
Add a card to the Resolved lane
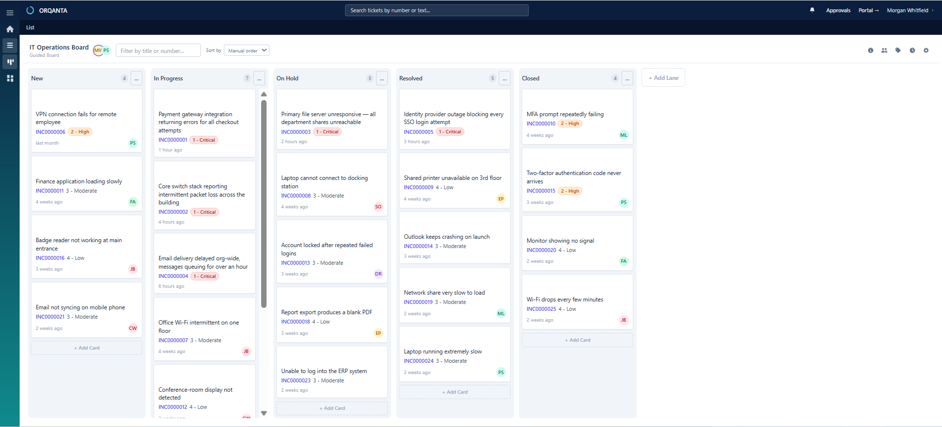coord(455,392)
